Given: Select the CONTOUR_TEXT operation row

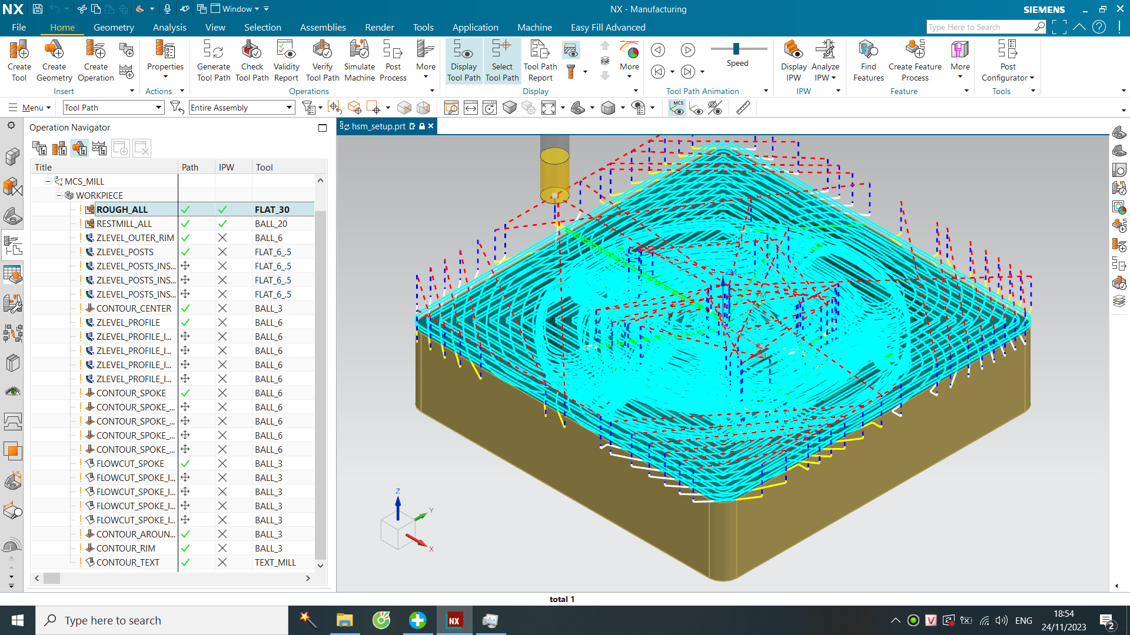Looking at the screenshot, I should point(172,562).
